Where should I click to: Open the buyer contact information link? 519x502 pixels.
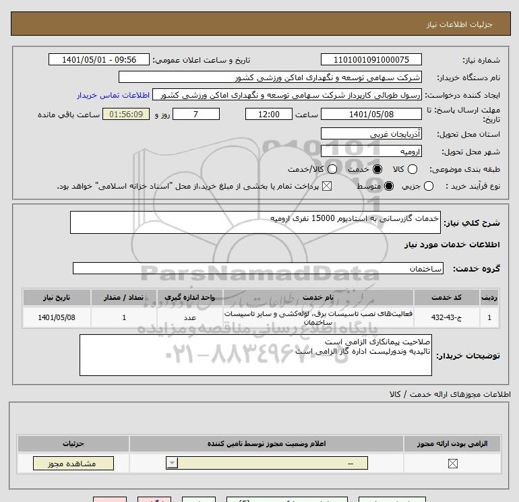(113, 95)
